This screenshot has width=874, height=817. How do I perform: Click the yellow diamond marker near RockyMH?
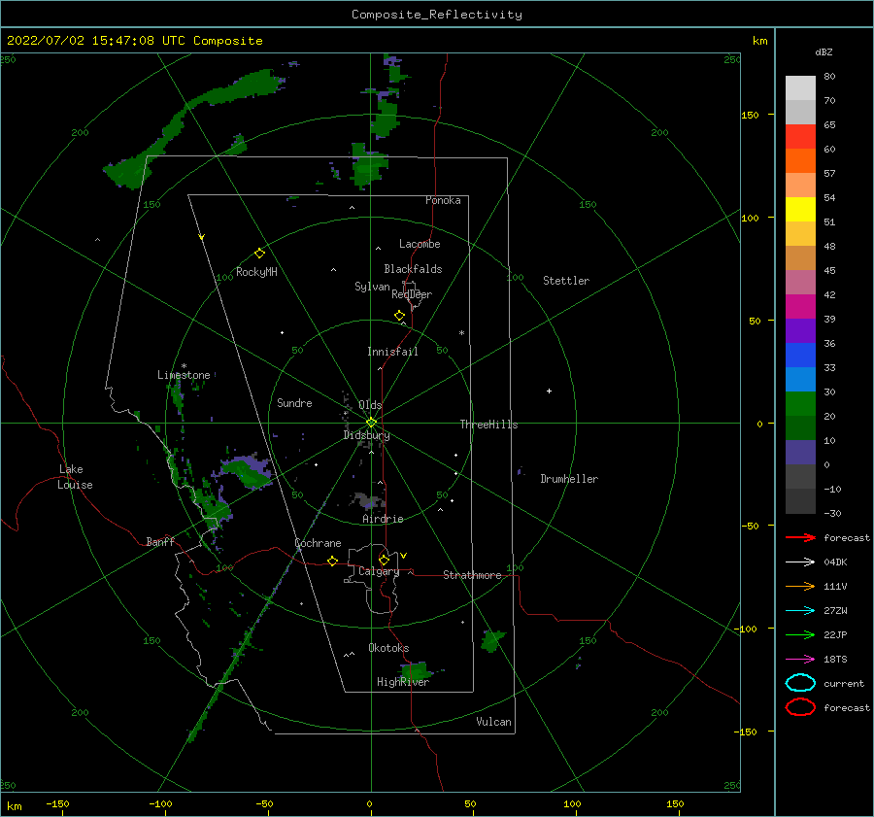pos(259,254)
